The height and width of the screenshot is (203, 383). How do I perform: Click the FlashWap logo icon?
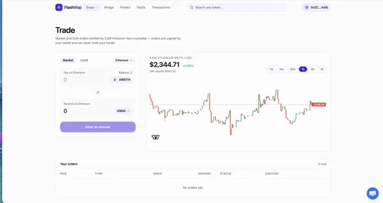[x=59, y=7]
